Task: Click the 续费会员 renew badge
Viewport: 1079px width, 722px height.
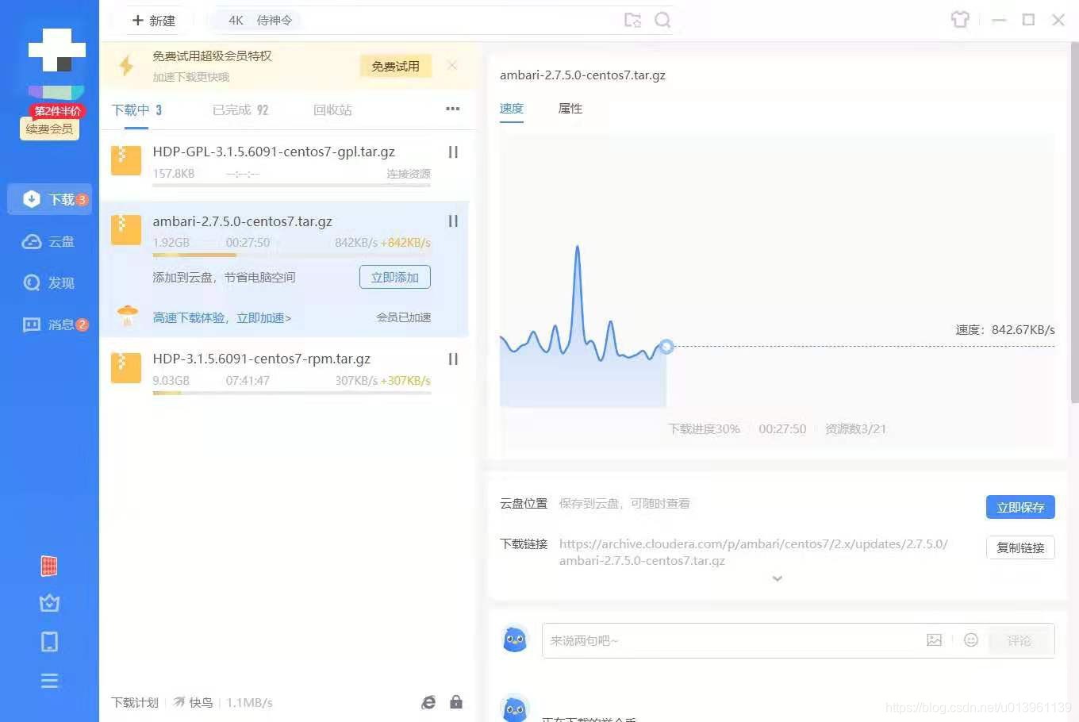Action: [x=49, y=129]
